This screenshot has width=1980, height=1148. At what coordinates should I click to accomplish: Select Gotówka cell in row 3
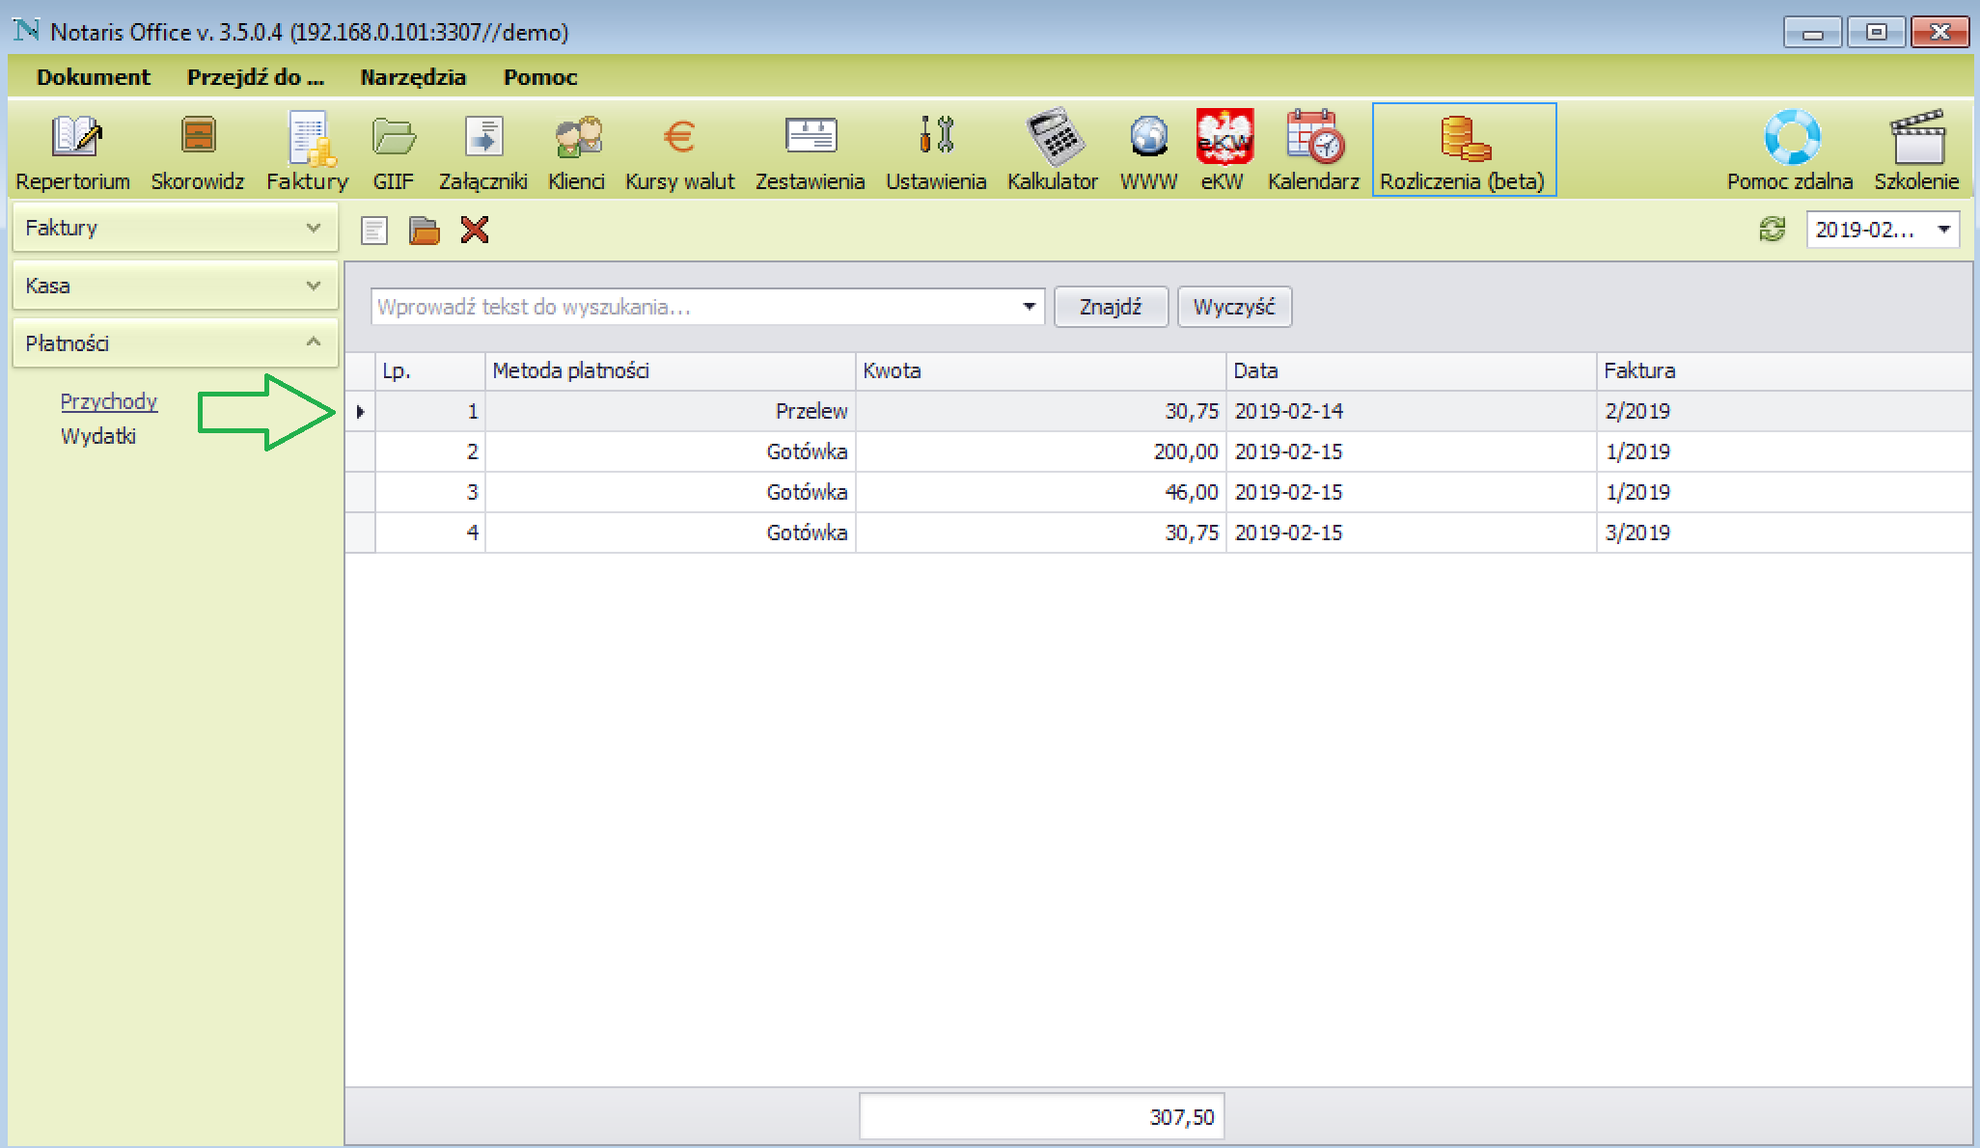pyautogui.click(x=670, y=492)
